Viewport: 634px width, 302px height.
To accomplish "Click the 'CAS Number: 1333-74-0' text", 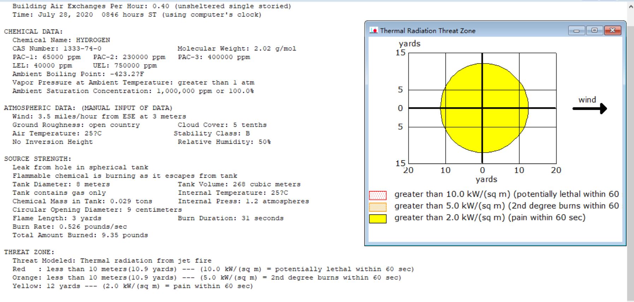I will [x=57, y=48].
